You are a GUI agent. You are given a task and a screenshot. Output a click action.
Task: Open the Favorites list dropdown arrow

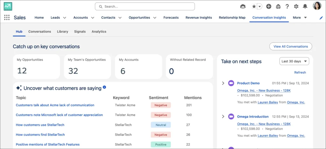(260, 6)
